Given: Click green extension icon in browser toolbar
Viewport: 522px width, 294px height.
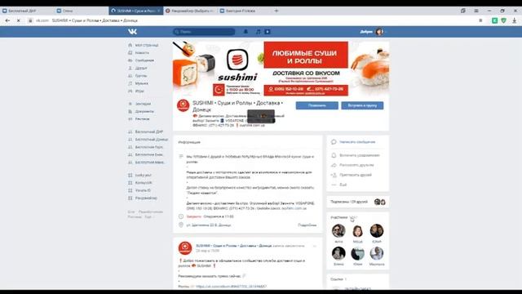Looking at the screenshot, I should tap(495, 20).
